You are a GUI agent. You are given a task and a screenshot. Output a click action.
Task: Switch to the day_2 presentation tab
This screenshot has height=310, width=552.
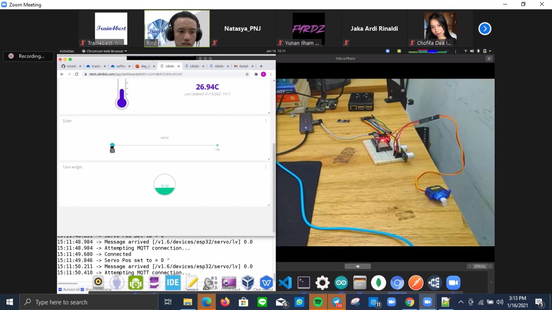[x=144, y=66]
